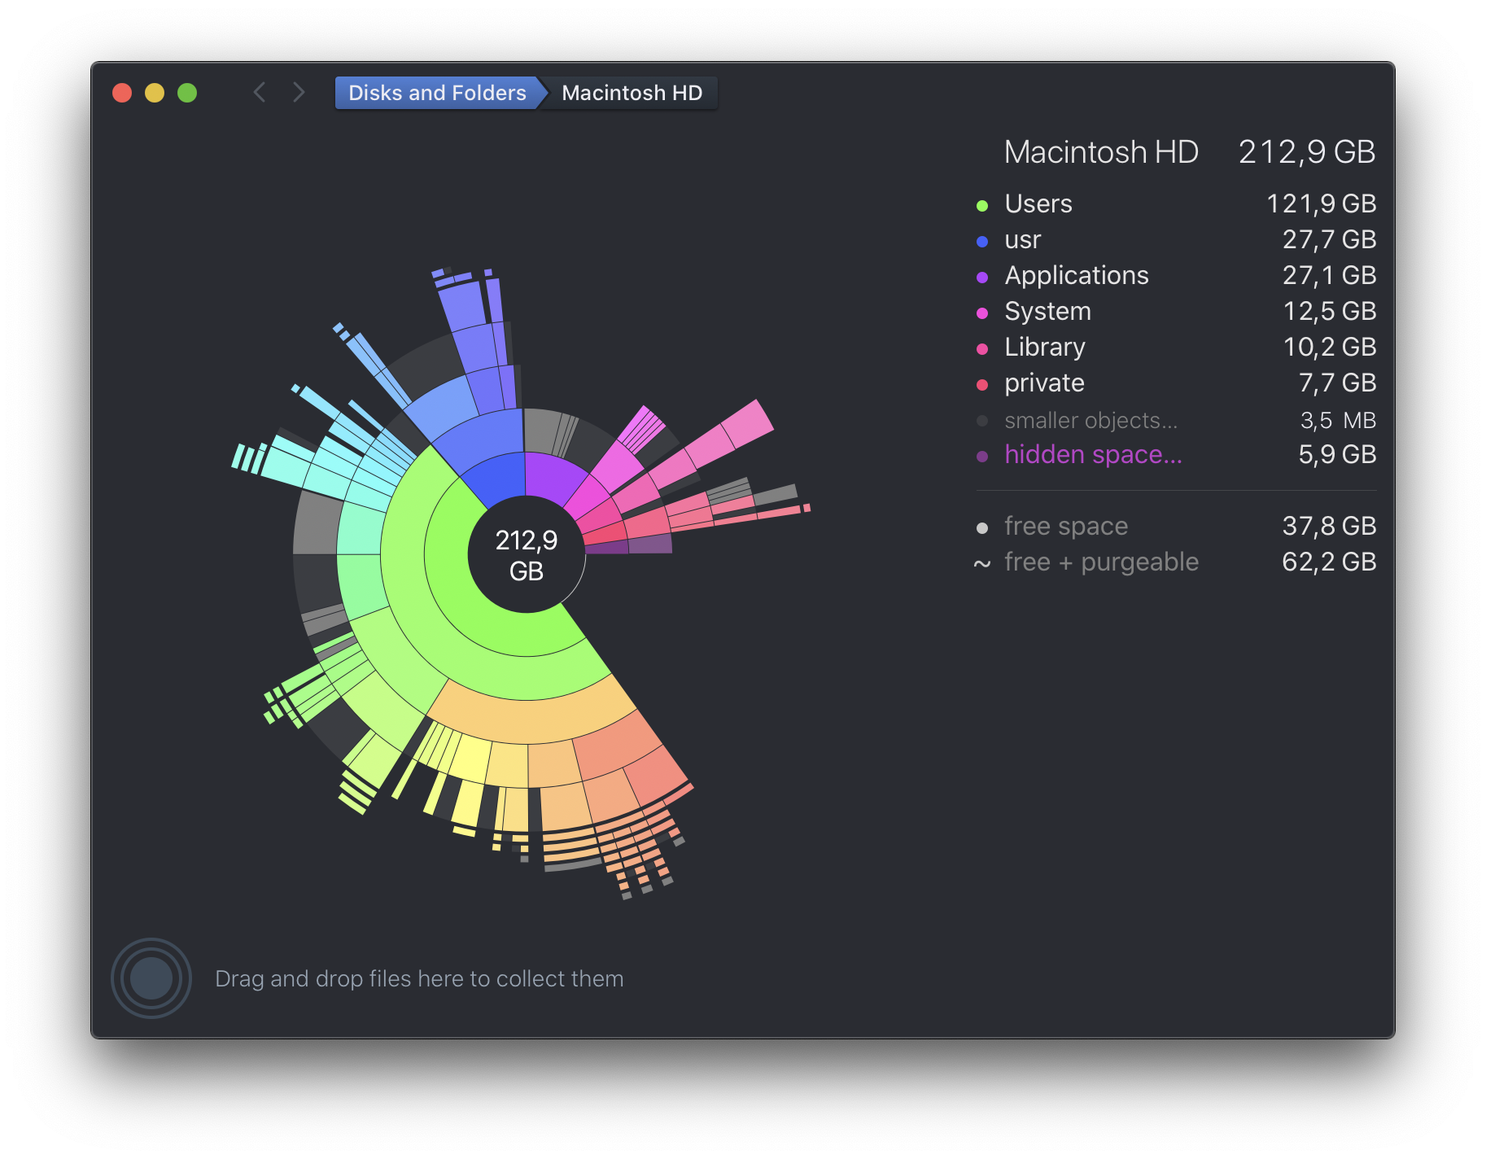
Task: Zoom the window with green button
Action: click(187, 93)
